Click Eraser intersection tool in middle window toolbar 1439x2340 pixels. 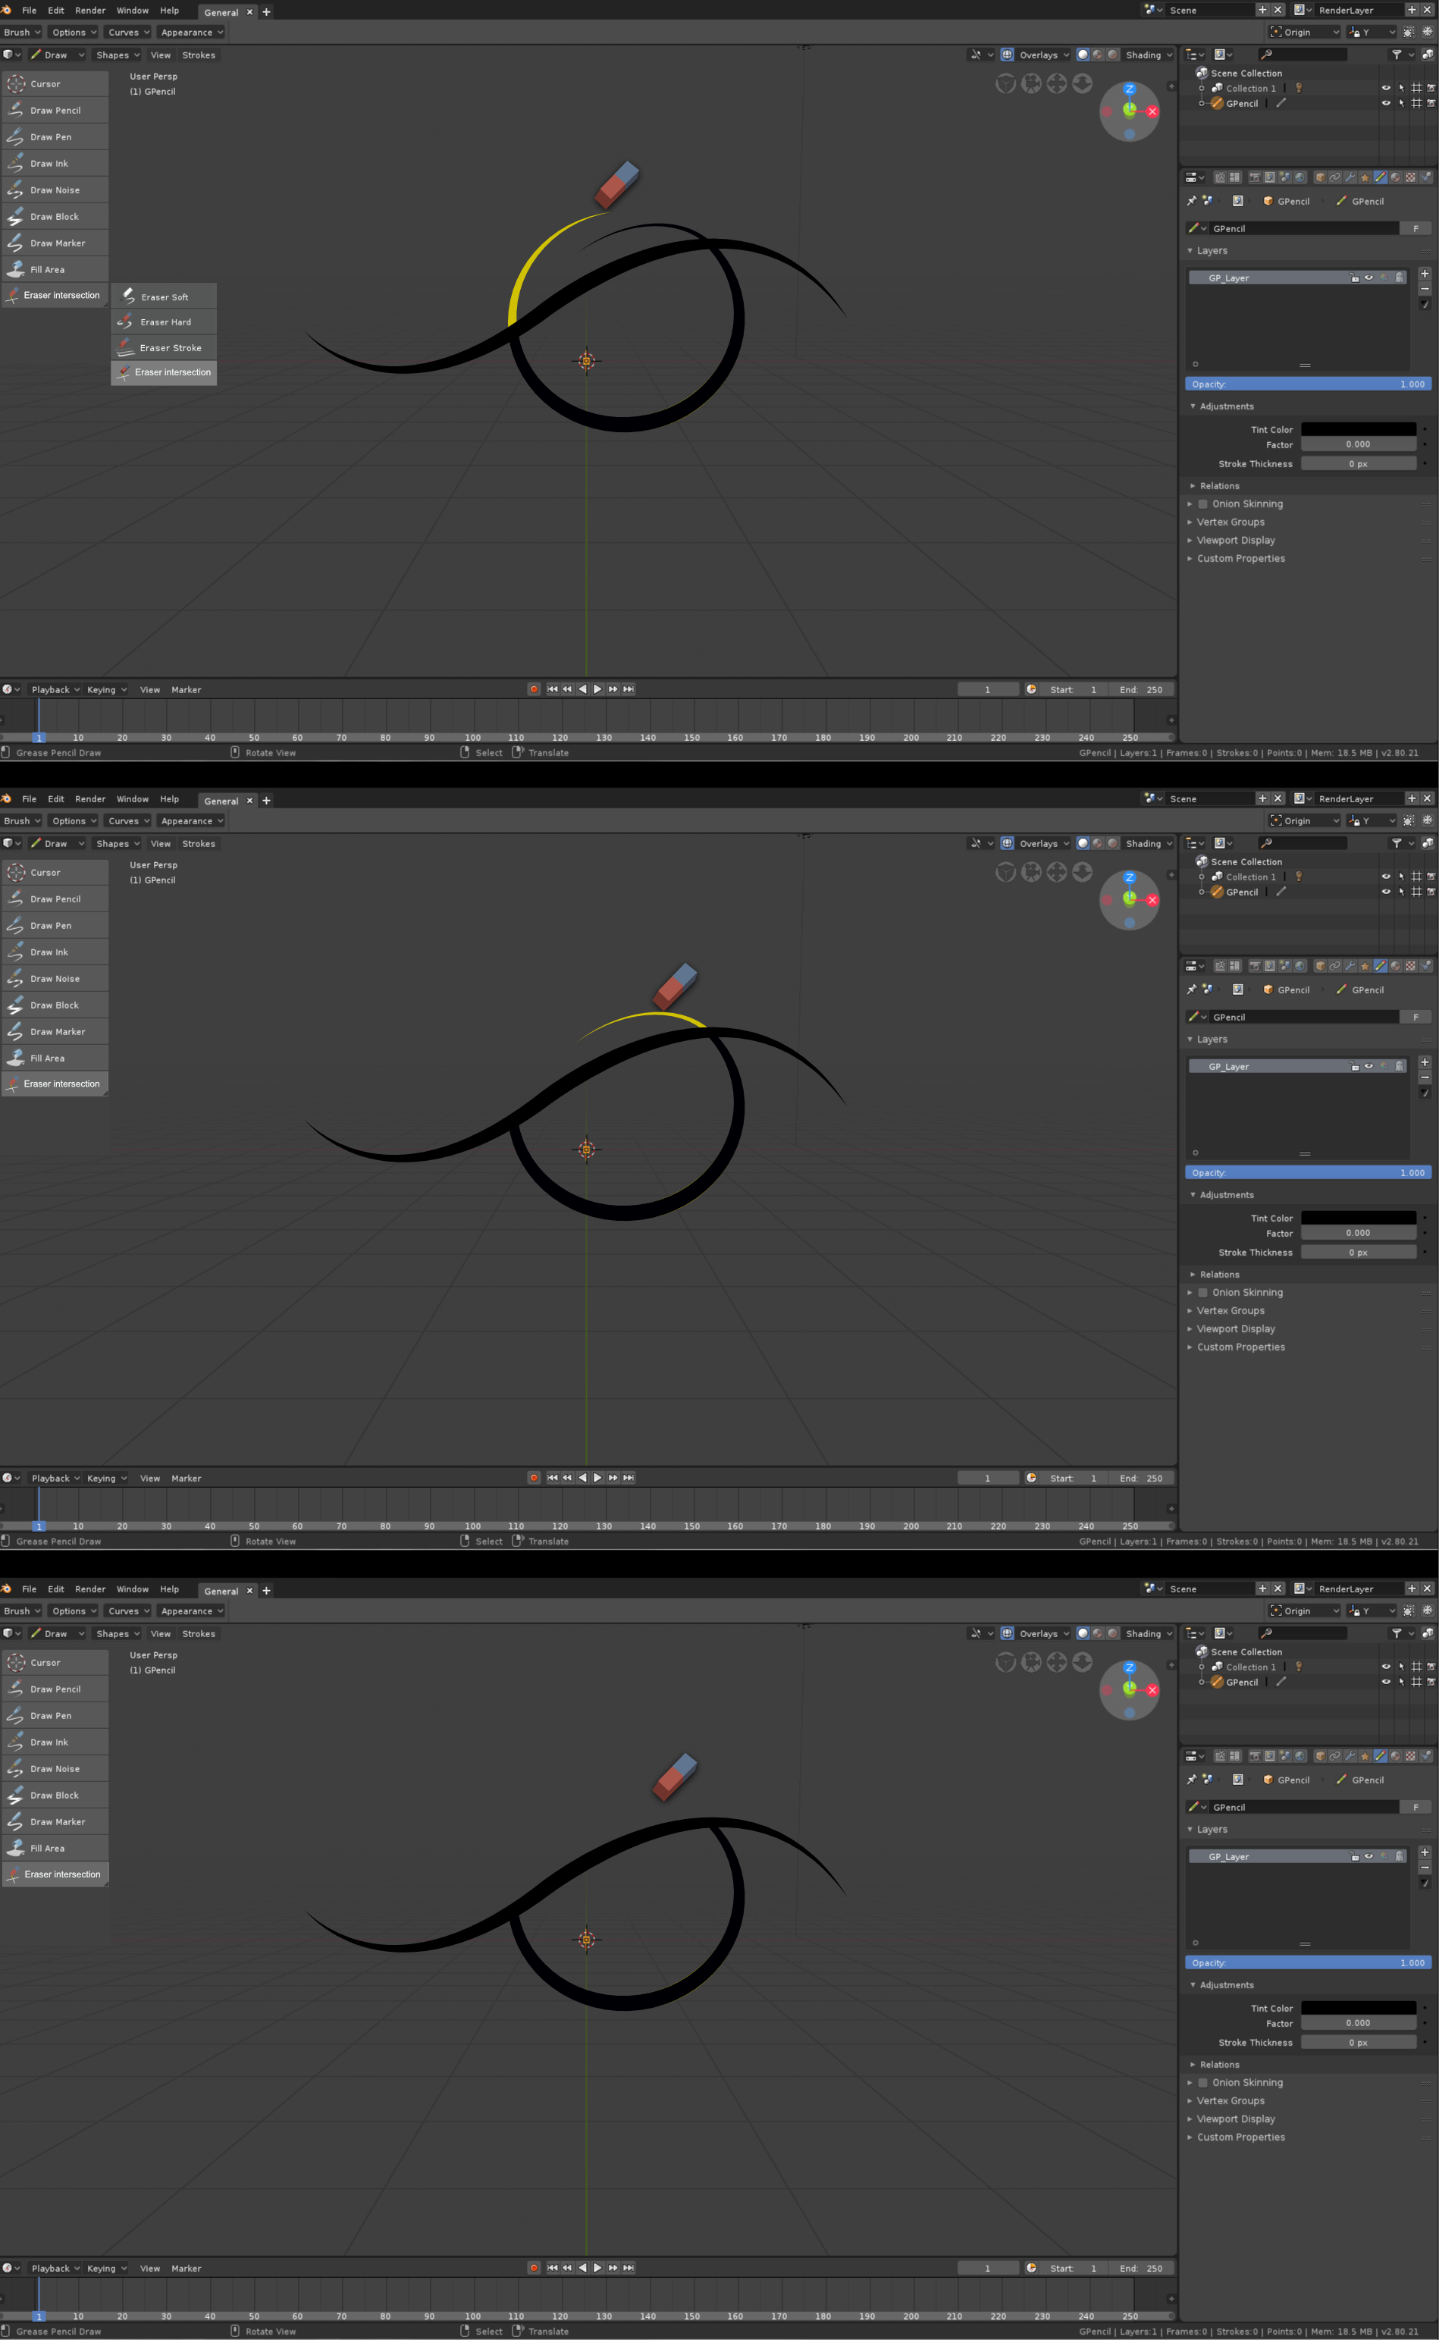pyautogui.click(x=55, y=1084)
